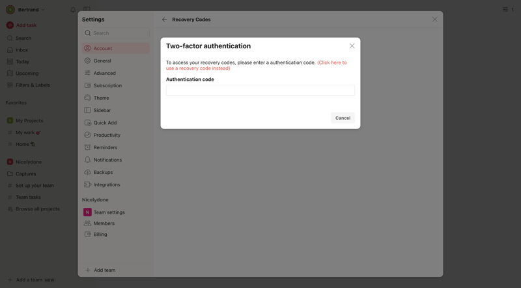This screenshot has width=521, height=288.
Task: Click Add a team at the bottom
Action: click(x=31, y=280)
